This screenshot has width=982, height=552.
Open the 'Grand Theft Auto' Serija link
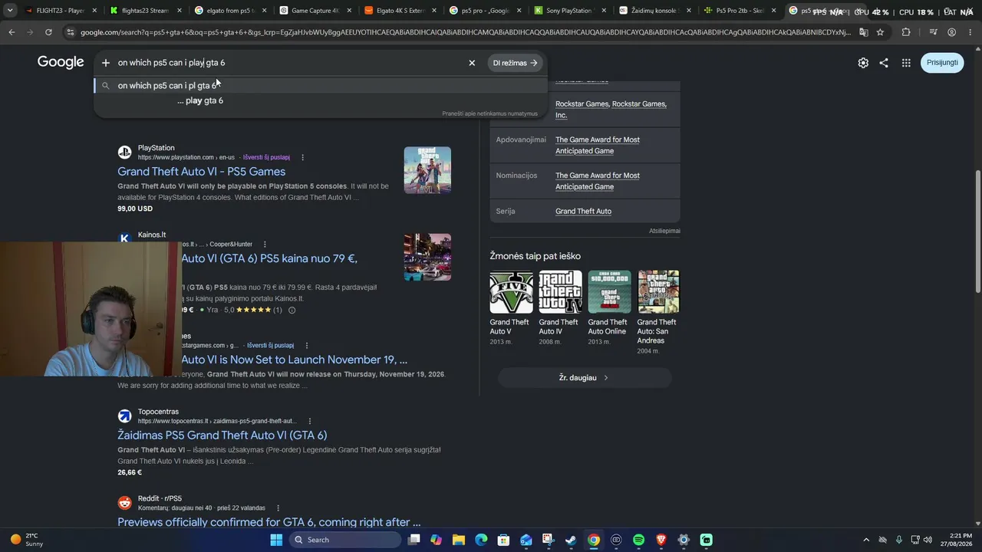(583, 211)
